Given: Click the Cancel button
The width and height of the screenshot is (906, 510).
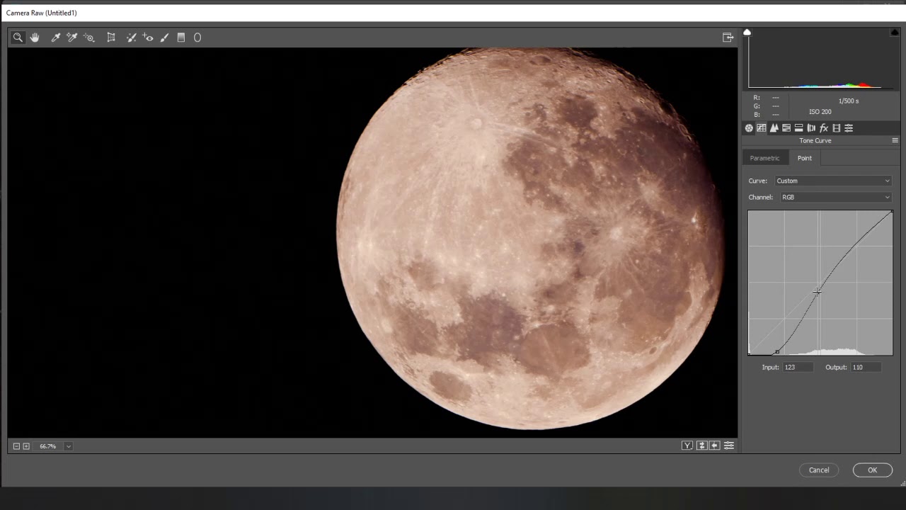Looking at the screenshot, I should [819, 470].
